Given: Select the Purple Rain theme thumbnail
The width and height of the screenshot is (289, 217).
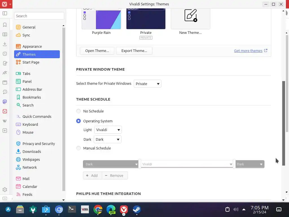Looking at the screenshot, I should click(101, 19).
